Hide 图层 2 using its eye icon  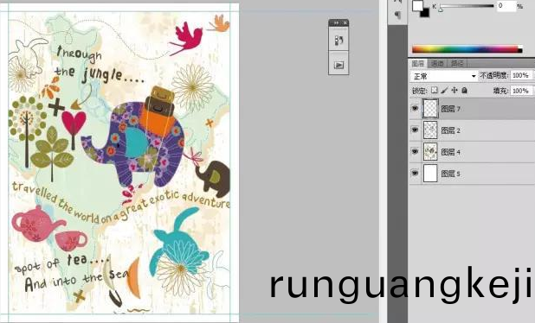tap(415, 130)
